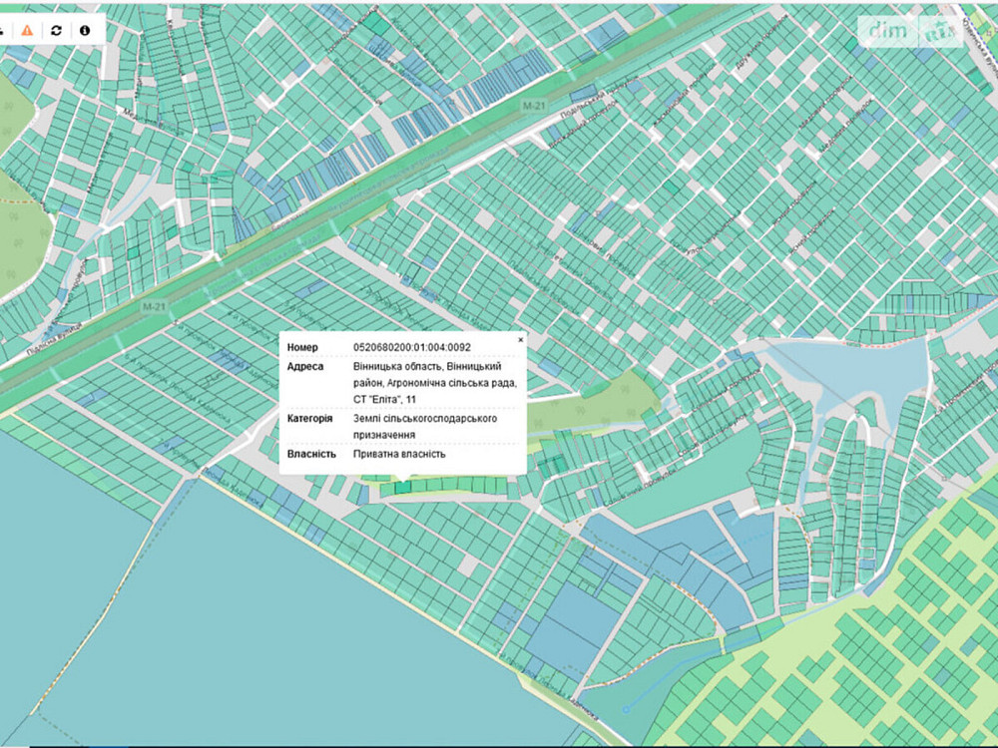Click the orange warning triangle icon
This screenshot has height=748, width=998.
coord(27,30)
